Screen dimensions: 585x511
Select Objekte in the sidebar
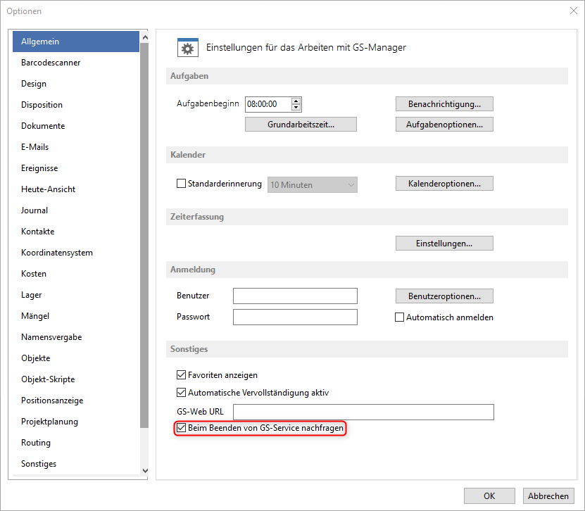click(76, 358)
